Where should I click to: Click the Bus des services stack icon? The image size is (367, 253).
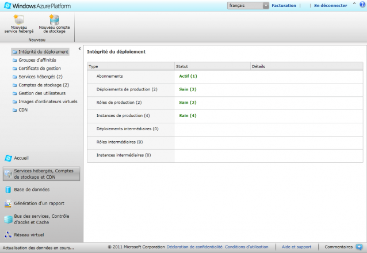[x=8, y=219]
